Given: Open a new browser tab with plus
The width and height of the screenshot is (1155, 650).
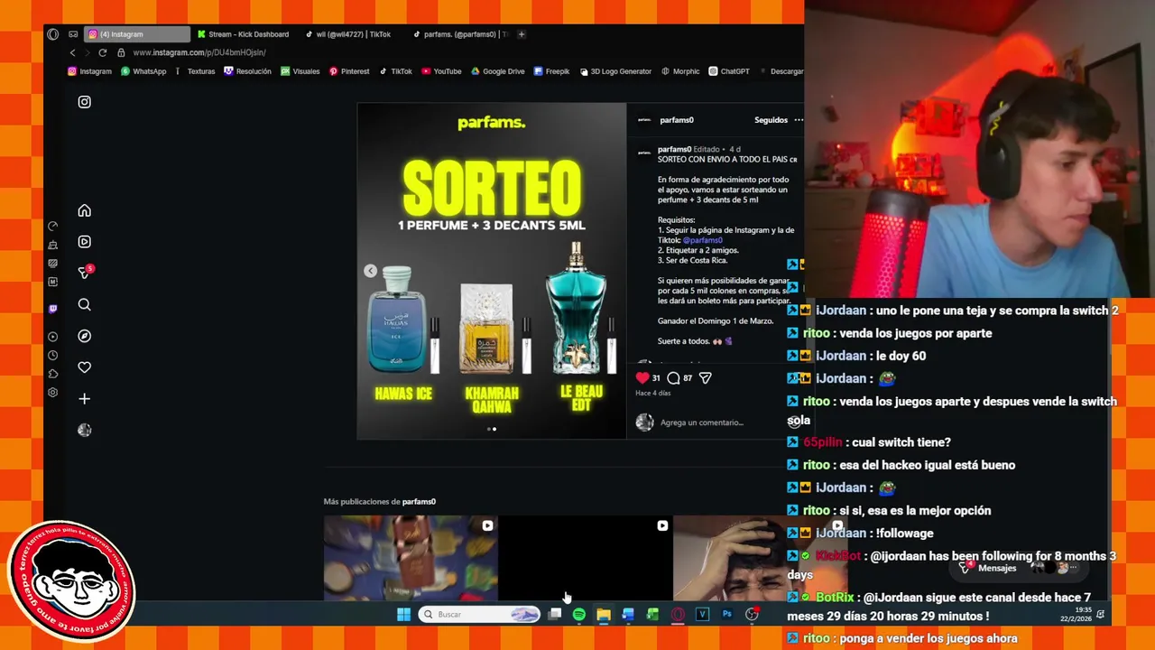Looking at the screenshot, I should pyautogui.click(x=522, y=34).
